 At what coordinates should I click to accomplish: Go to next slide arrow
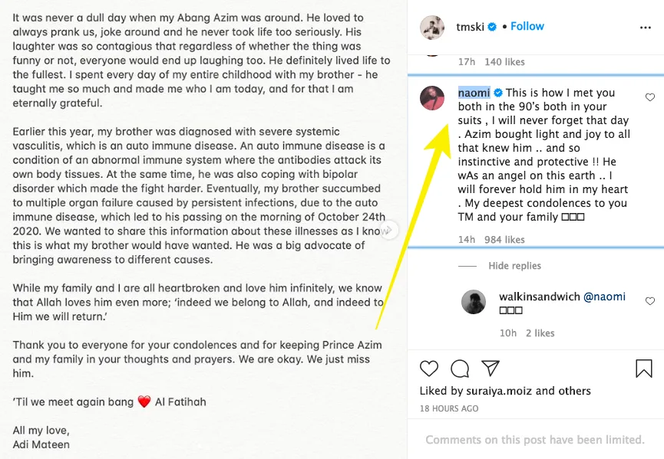click(x=390, y=229)
